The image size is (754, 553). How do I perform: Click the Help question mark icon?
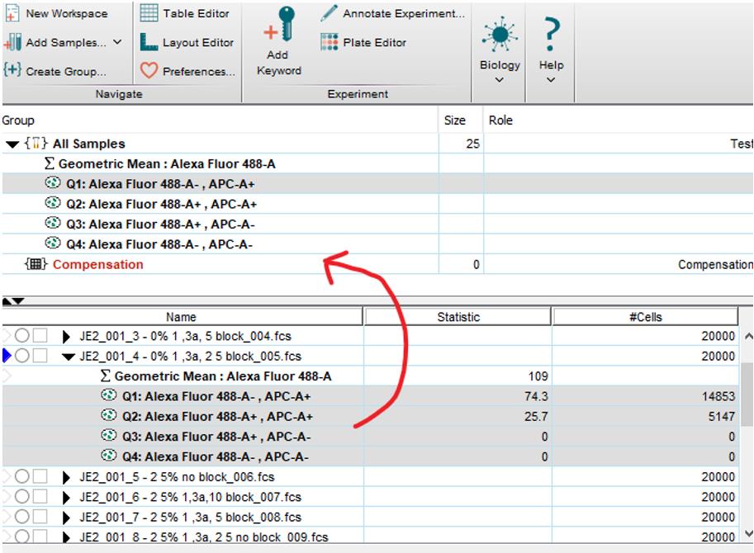click(x=551, y=34)
